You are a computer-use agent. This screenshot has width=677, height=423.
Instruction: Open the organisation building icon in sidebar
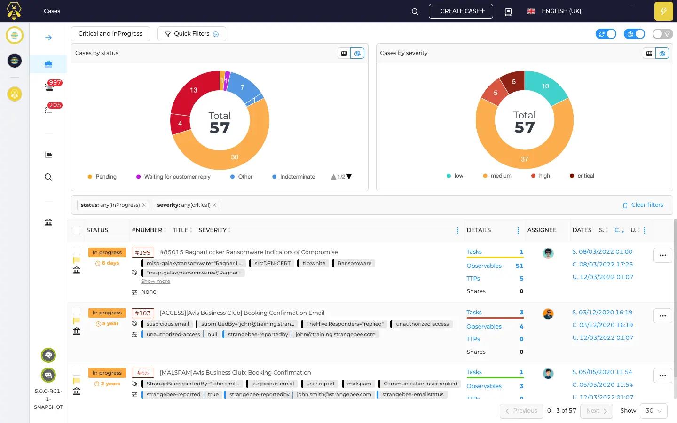(48, 222)
